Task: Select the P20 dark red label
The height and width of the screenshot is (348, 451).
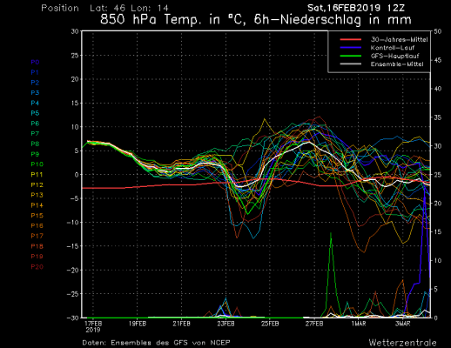Action: pyautogui.click(x=37, y=266)
